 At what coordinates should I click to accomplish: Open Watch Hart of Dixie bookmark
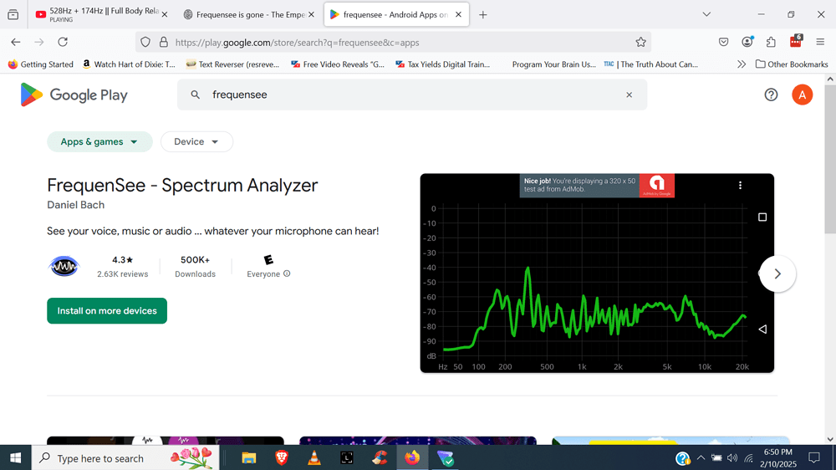click(x=129, y=64)
